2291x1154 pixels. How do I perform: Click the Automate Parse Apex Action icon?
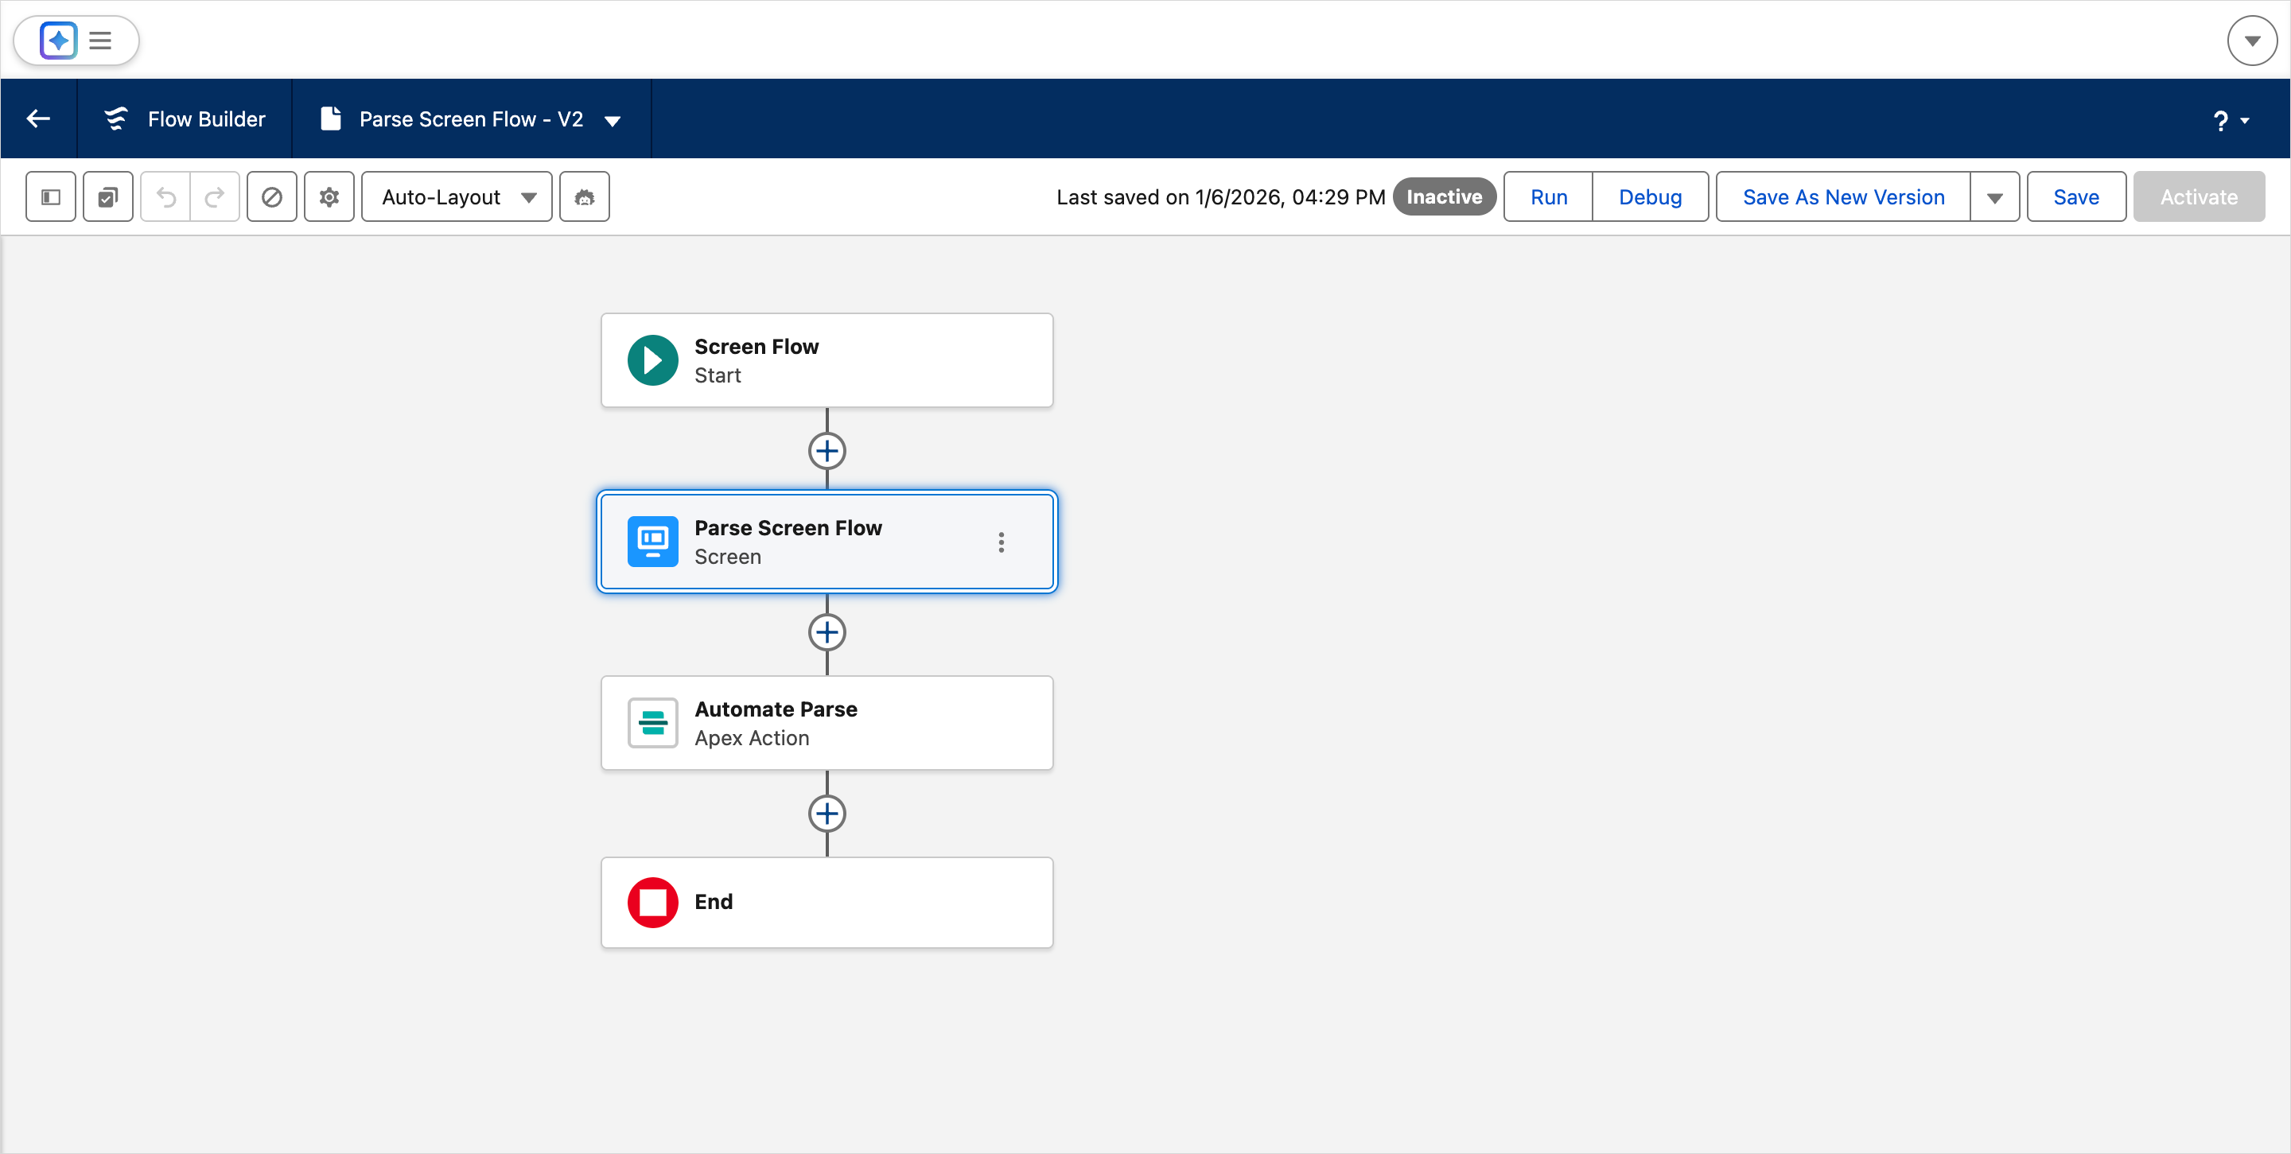pyautogui.click(x=653, y=723)
